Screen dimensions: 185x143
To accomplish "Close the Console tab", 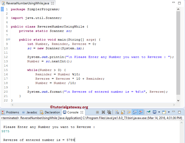I will (x=82, y=112).
